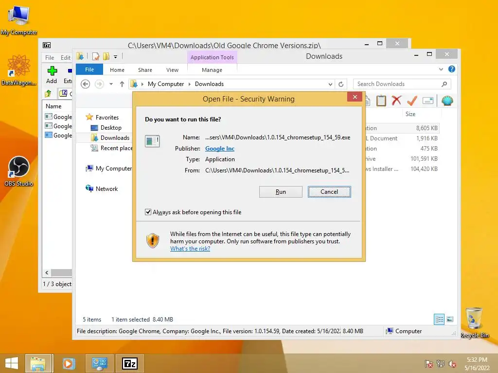498x373 pixels.
Task: Go back in Explorer navigation
Action: point(86,84)
